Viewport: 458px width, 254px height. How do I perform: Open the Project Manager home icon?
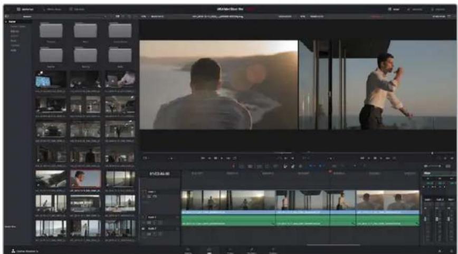(440, 251)
